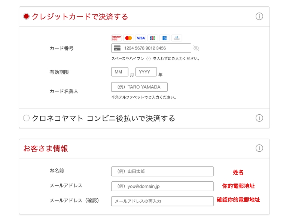Select クレジットカードで決済する radio button

coord(26,17)
